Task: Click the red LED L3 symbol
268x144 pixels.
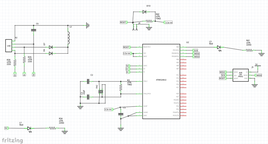Action: 219,47
